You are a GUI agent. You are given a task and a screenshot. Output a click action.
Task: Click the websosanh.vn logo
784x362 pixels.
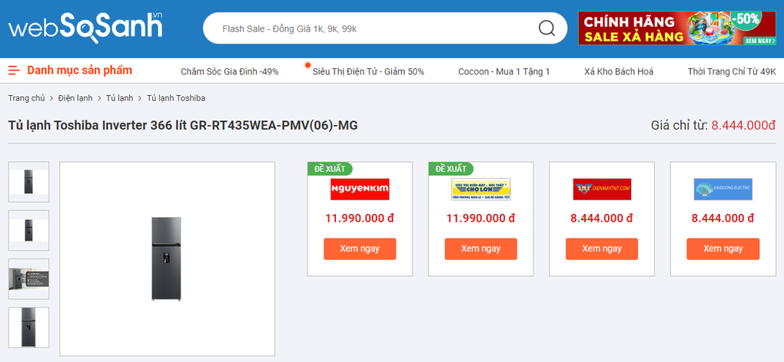[x=85, y=28]
